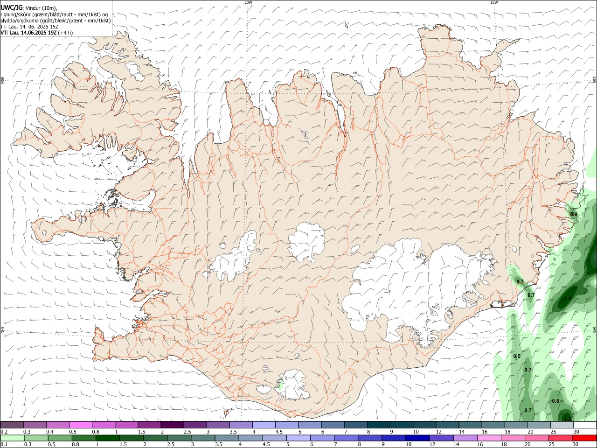Click the 1.4 precipitation value in dark green

568,299
